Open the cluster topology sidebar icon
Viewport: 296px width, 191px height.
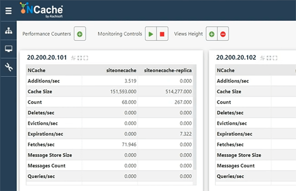click(x=9, y=31)
